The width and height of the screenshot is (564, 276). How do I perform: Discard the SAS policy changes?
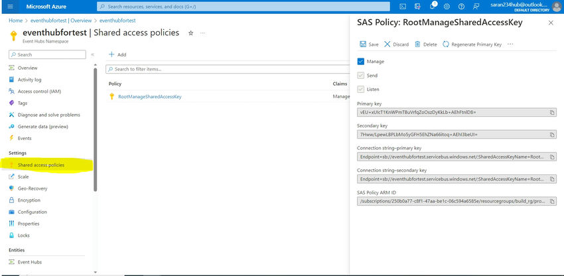[x=396, y=44]
